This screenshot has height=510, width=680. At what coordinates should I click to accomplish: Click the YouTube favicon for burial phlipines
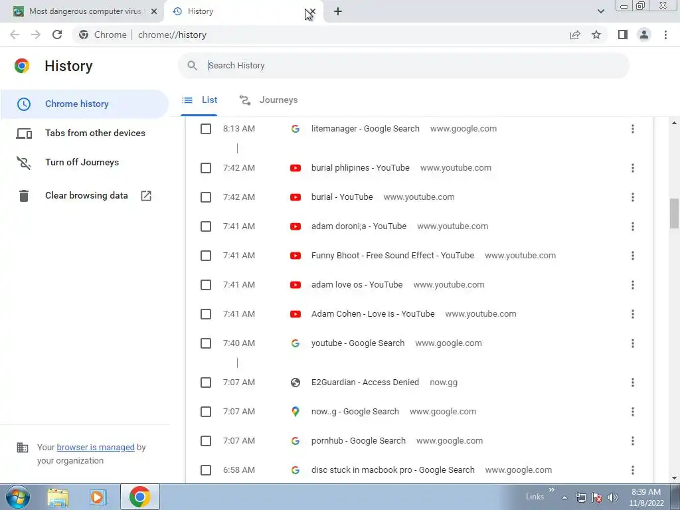click(x=296, y=168)
